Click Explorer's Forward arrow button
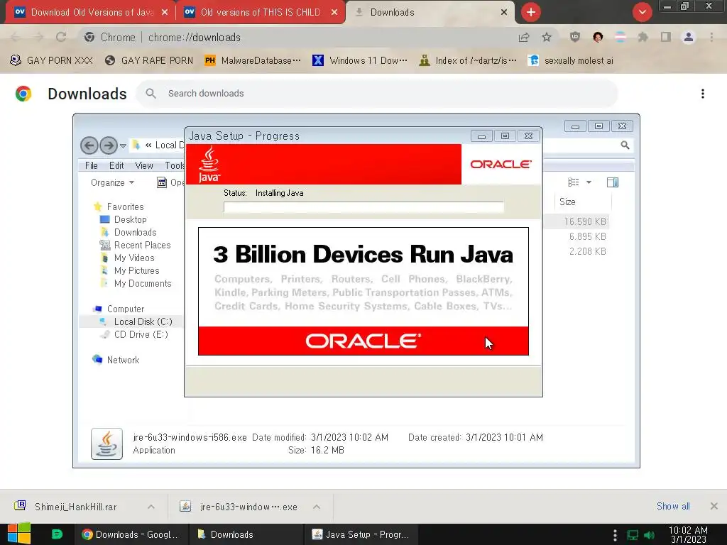This screenshot has width=727, height=545. click(109, 145)
